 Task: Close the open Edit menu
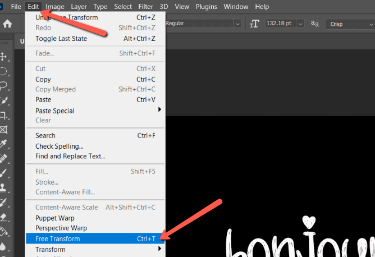pyautogui.click(x=33, y=7)
